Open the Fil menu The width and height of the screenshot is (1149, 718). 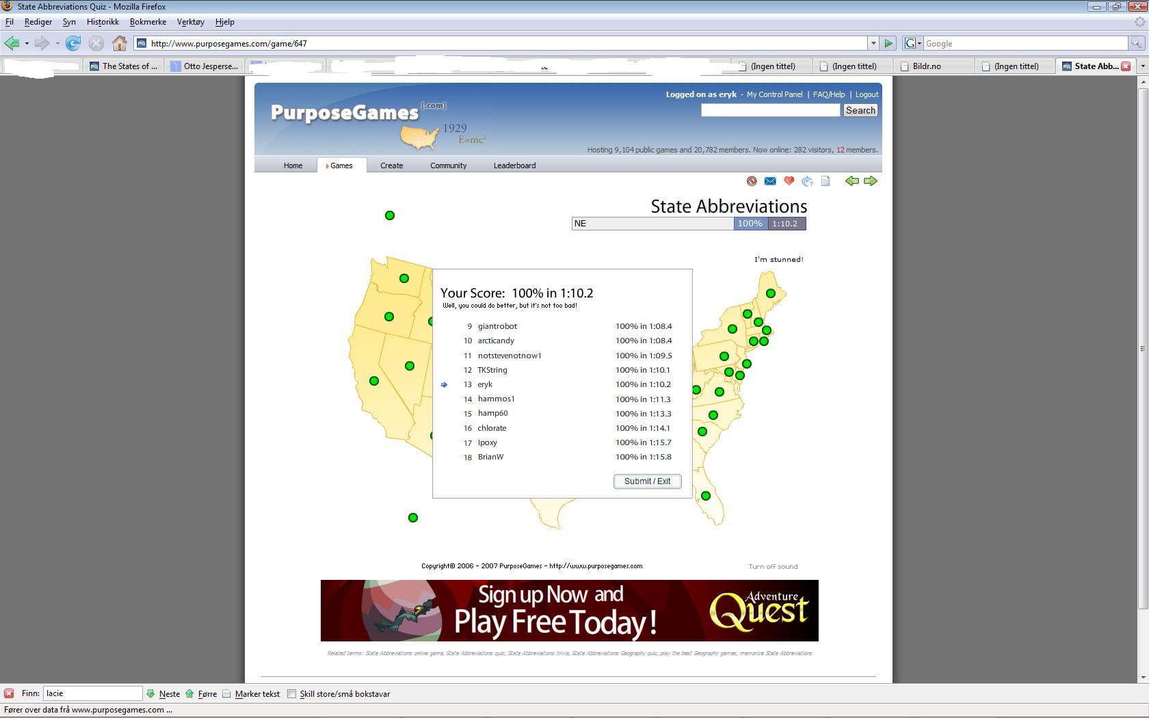click(10, 22)
